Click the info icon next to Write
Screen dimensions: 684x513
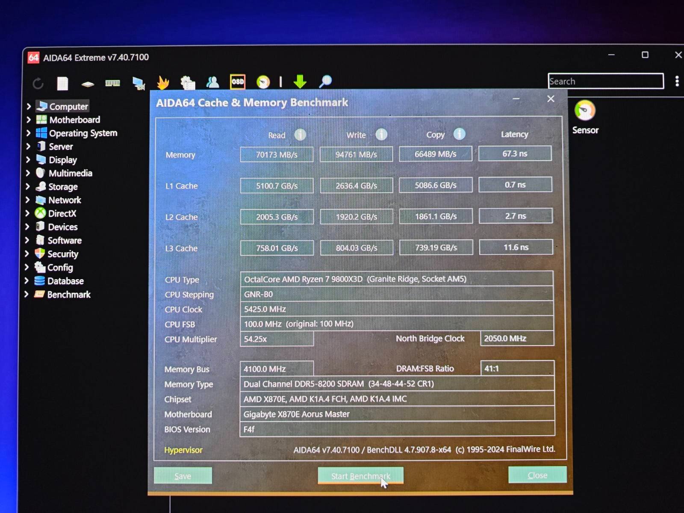(381, 135)
